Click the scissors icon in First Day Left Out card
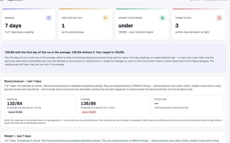The height and width of the screenshot is (143, 230). click(x=106, y=18)
